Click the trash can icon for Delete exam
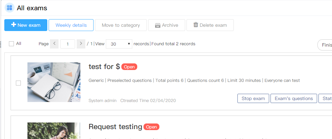 pos(196,25)
